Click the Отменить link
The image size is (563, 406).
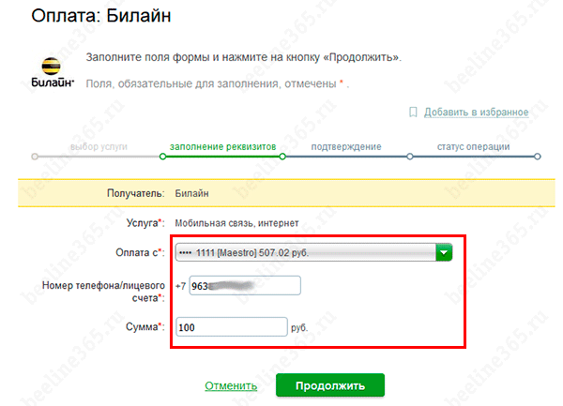tap(231, 386)
